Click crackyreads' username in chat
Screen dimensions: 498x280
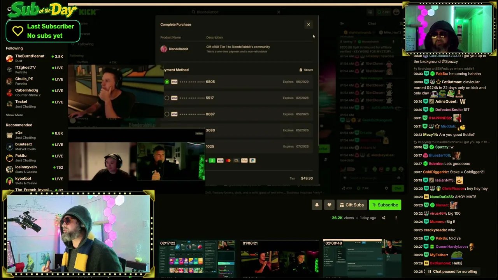point(434,230)
